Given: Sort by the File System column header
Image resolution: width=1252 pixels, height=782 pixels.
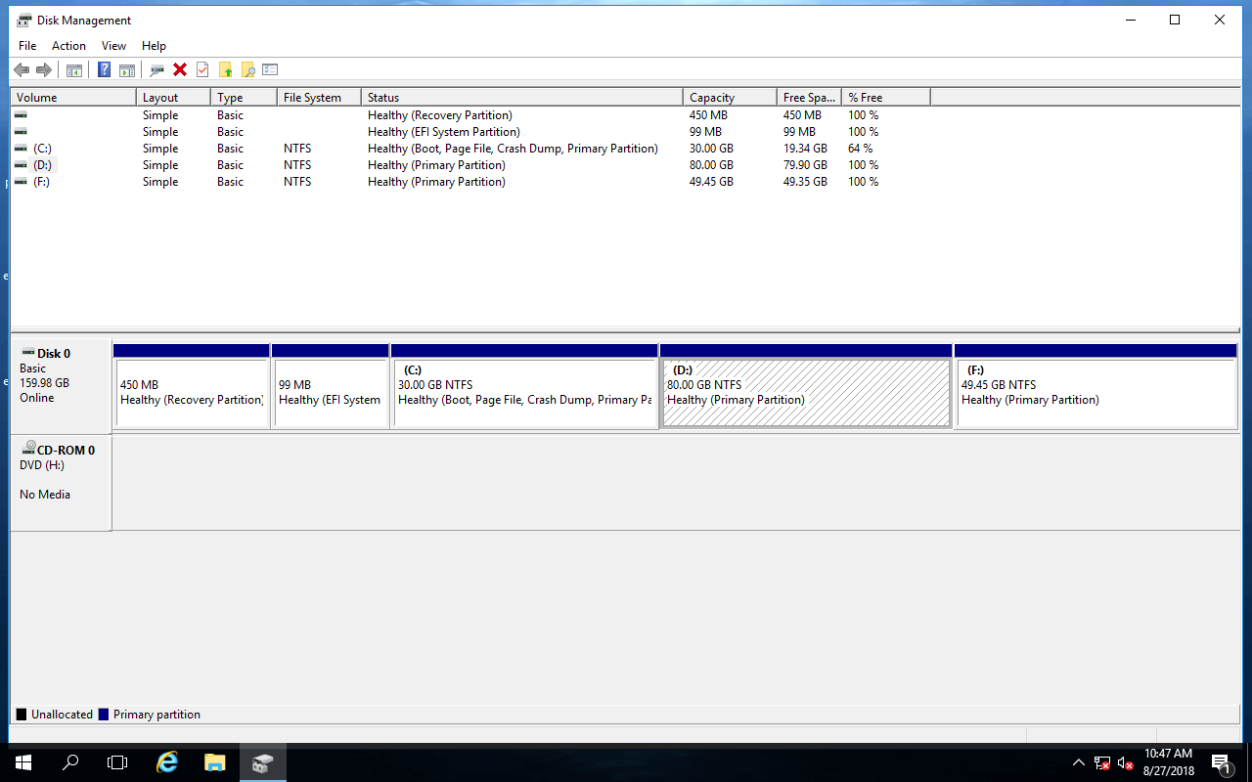Looking at the screenshot, I should [x=319, y=98].
